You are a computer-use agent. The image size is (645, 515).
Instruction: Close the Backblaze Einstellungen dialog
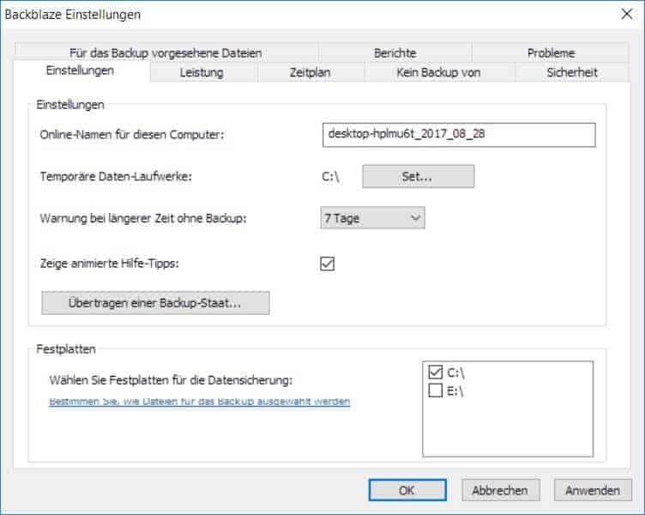[x=627, y=14]
